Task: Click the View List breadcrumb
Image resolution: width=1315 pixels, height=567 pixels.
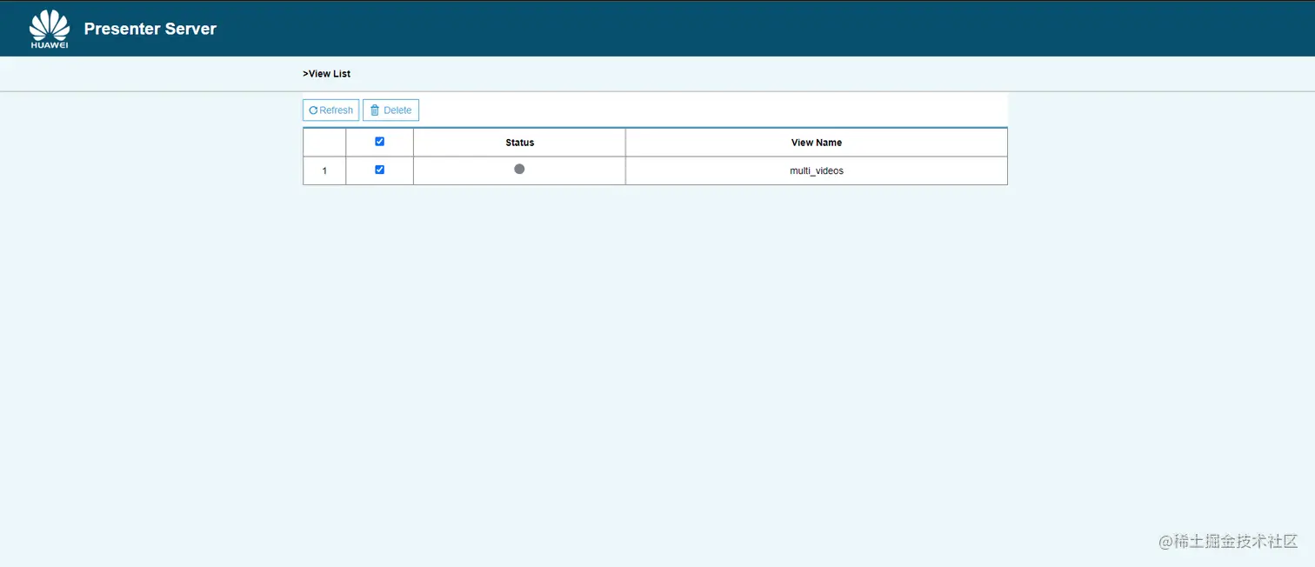Action: click(x=327, y=74)
